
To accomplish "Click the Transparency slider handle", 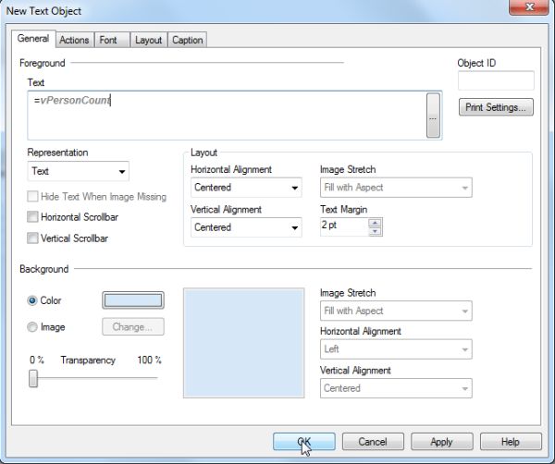I will click(33, 378).
